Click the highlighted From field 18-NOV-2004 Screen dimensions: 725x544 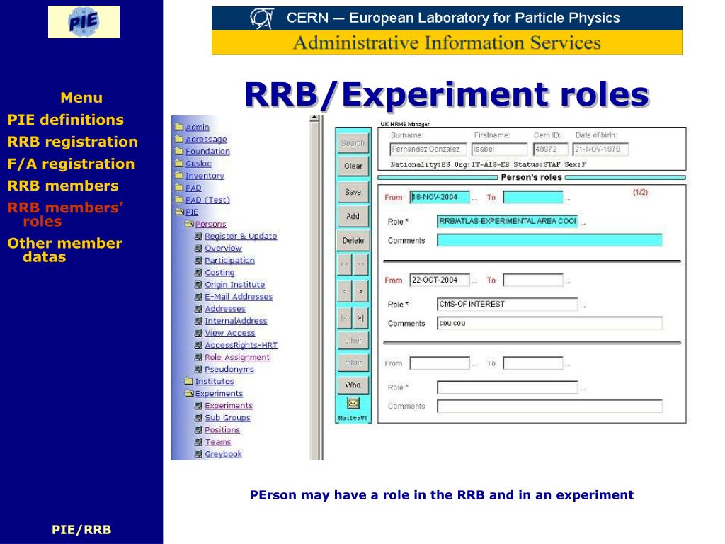click(440, 197)
